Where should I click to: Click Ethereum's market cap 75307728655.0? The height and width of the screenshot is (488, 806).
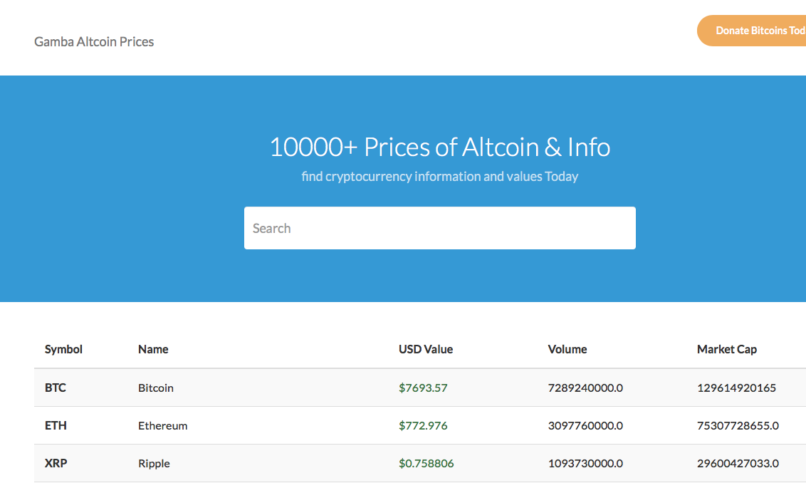tap(738, 426)
